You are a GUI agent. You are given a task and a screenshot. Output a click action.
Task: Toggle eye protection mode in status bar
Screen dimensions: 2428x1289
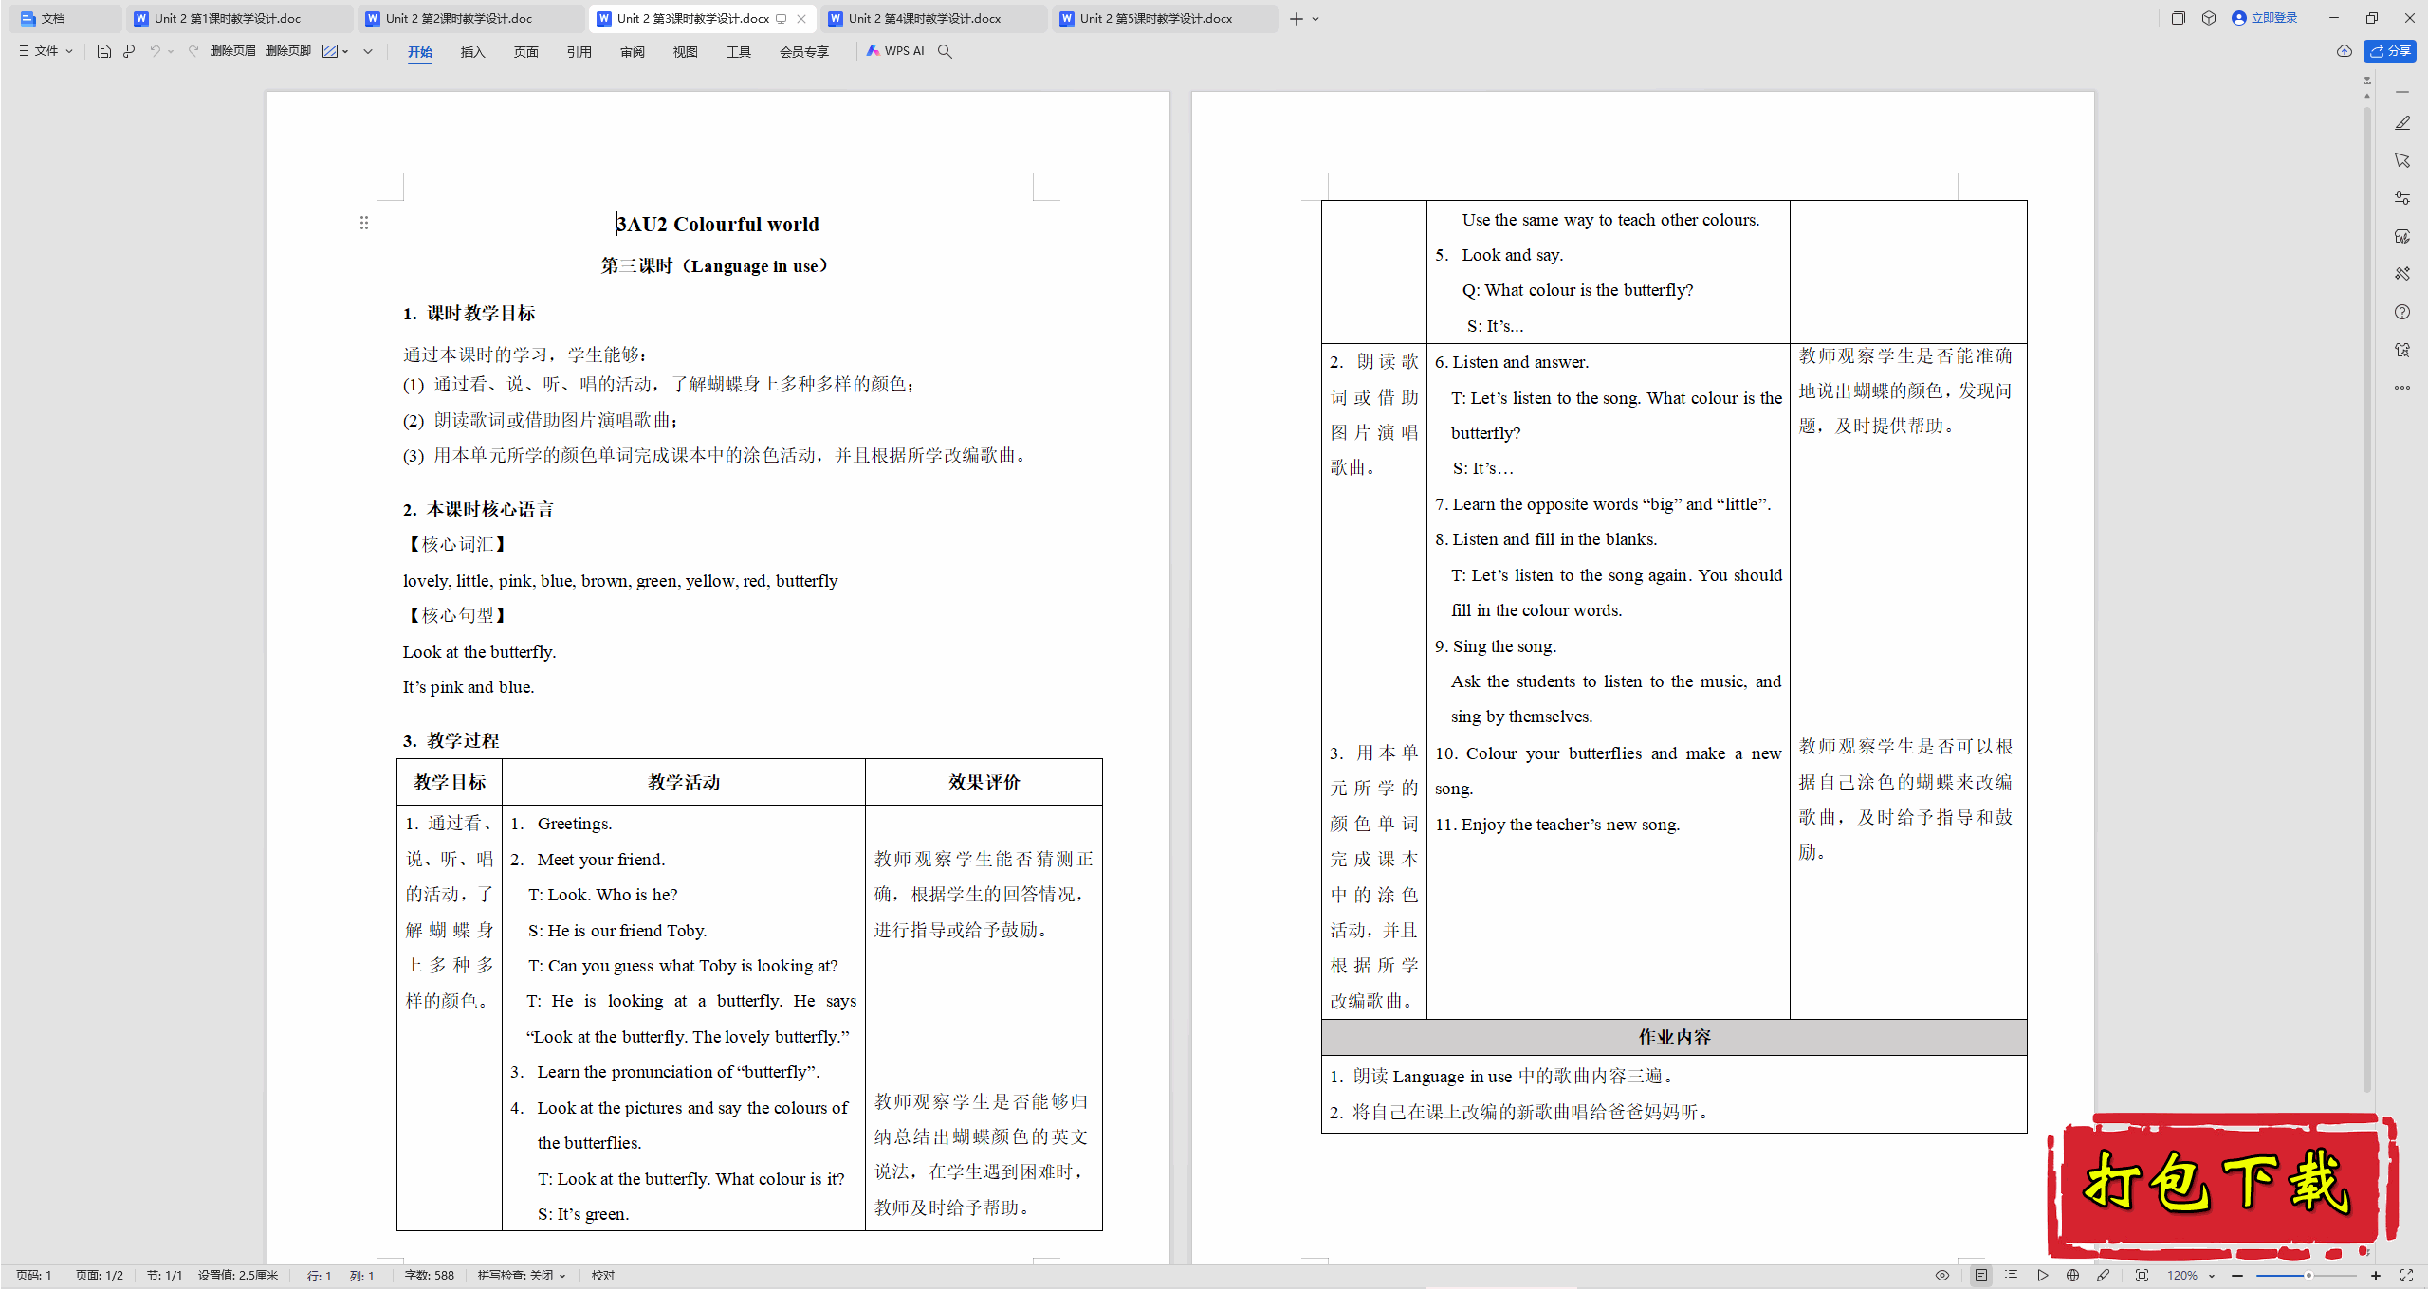1942,1276
